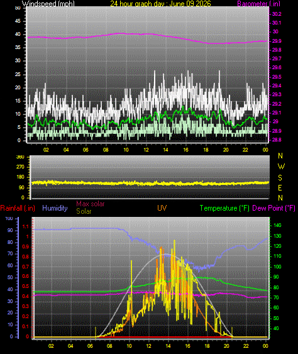Click the S compass direction label
Viewport: 298px width, 354px height.
(x=280, y=178)
